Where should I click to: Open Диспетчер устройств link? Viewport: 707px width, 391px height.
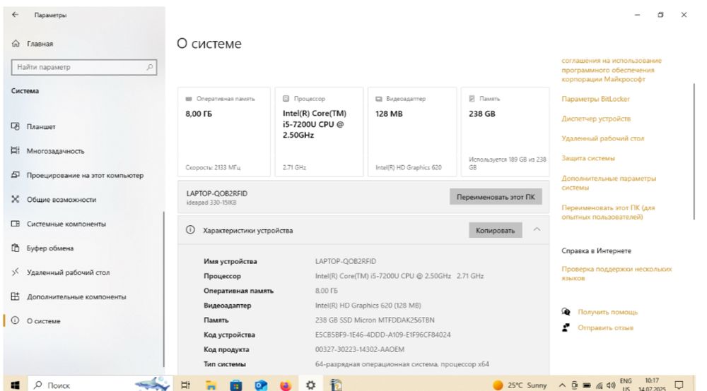click(596, 119)
